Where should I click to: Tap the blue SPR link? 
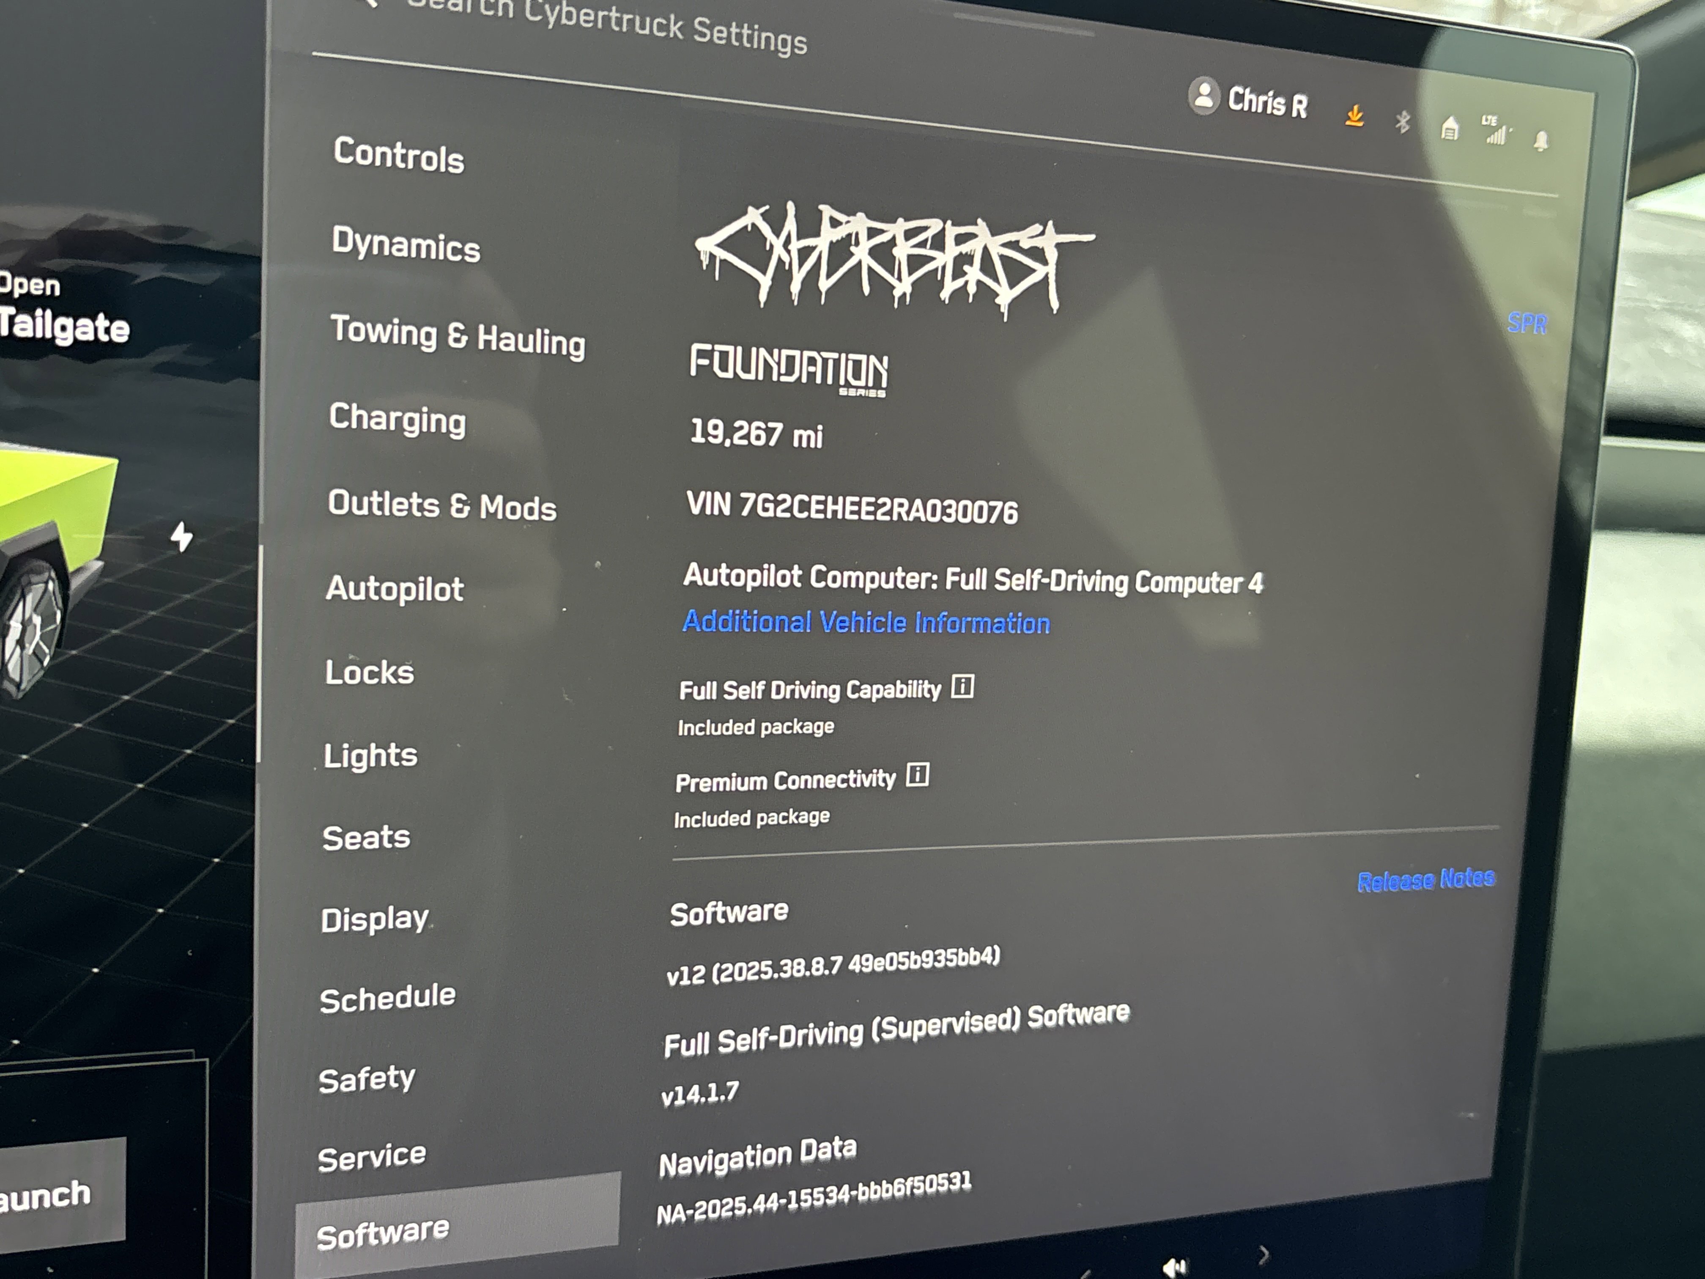pyautogui.click(x=1527, y=323)
